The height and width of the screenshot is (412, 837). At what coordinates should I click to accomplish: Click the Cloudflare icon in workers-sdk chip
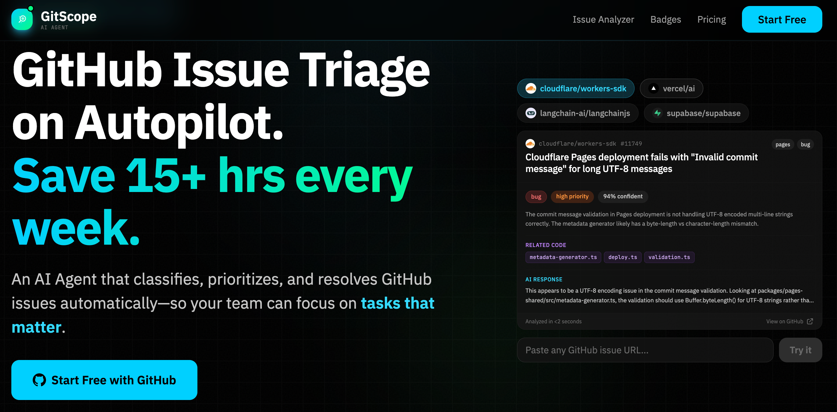coord(531,89)
